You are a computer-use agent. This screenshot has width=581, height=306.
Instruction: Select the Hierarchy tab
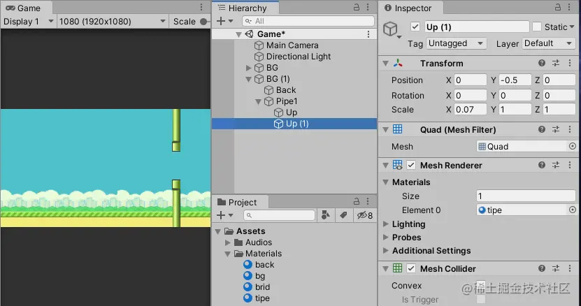pos(246,8)
